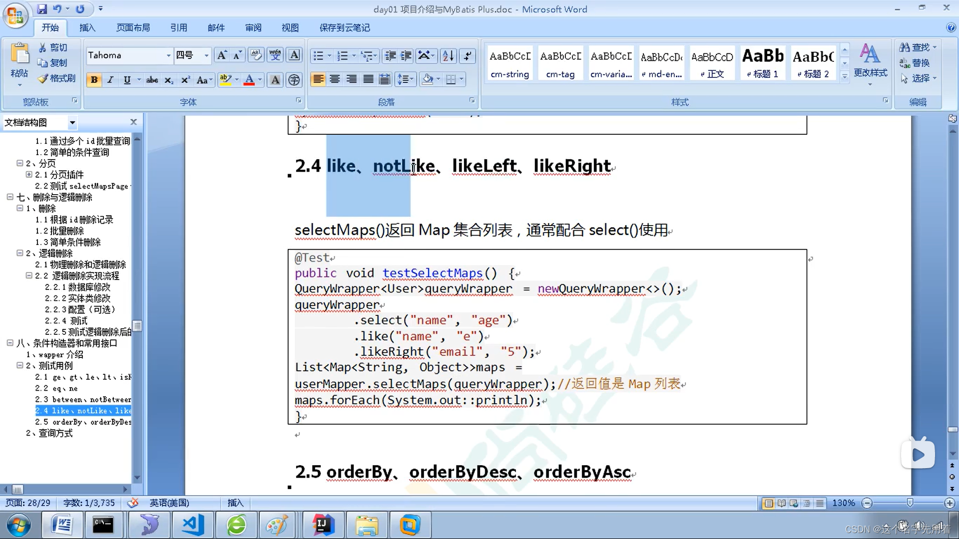Open the shading fill dropdown
This screenshot has width=959, height=539.
[438, 79]
